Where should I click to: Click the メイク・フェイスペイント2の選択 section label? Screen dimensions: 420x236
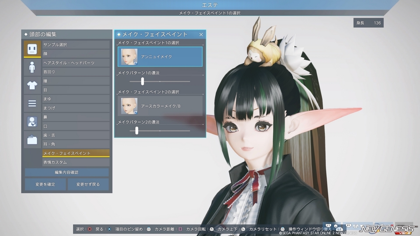click(148, 92)
